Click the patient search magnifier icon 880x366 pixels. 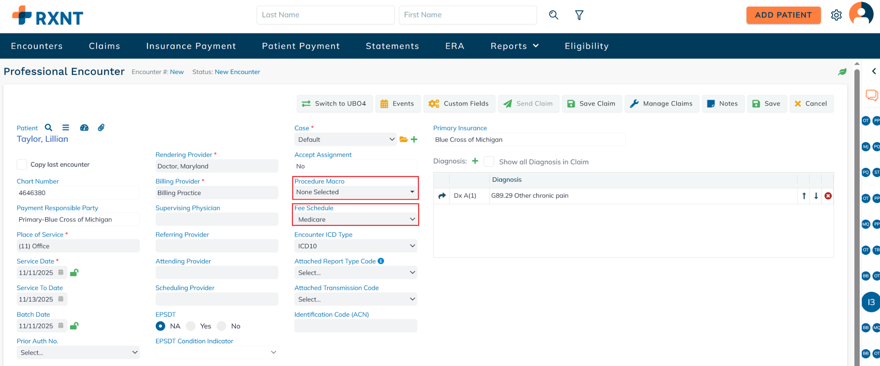coord(49,127)
